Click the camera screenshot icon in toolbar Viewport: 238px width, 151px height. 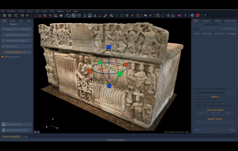point(61,16)
